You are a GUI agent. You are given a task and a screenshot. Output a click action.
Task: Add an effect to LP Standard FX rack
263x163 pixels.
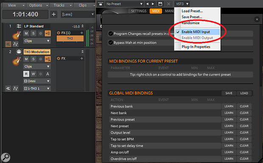tap(82, 33)
